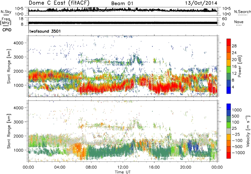251x174 pixels.
Task: Click the 'twofsound 3501' text
Action: coord(45,31)
